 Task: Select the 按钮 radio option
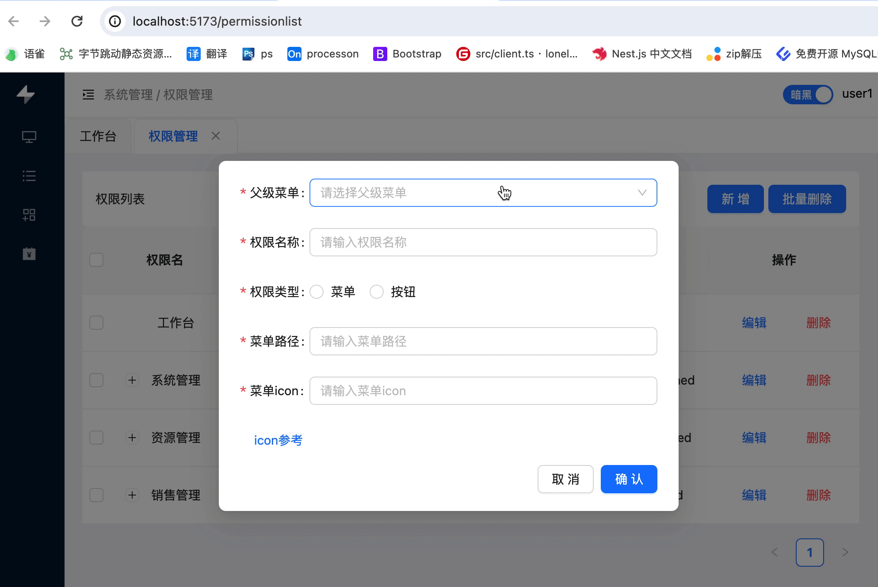click(x=377, y=292)
